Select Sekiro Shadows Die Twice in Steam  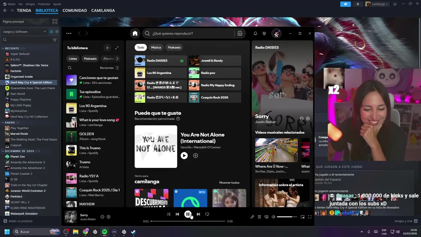pyautogui.click(x=29, y=65)
